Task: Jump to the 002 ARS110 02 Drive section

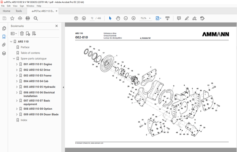Action: point(37,70)
